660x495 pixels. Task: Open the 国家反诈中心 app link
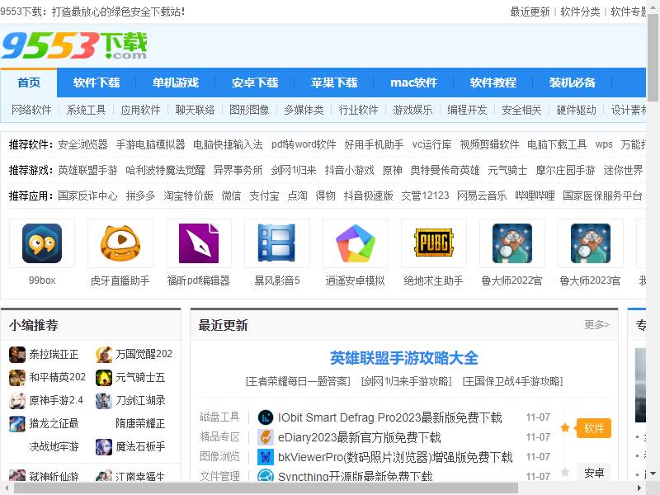(87, 196)
